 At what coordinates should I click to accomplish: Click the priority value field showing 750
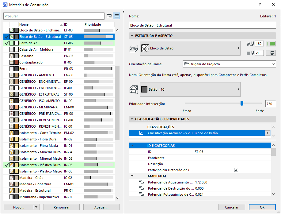(270, 104)
